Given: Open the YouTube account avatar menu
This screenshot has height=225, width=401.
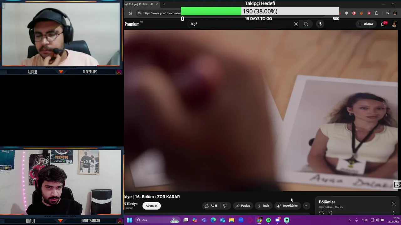Looking at the screenshot, I should 394,24.
